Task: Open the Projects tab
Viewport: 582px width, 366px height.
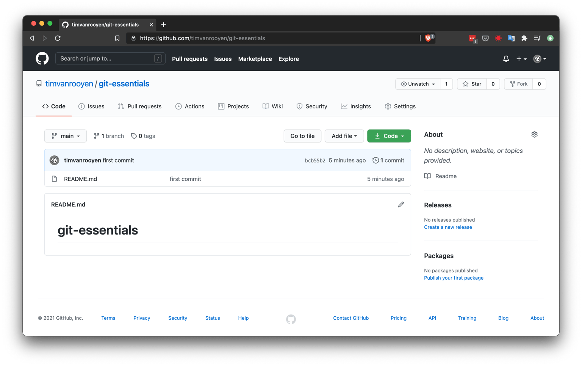Action: pos(233,106)
